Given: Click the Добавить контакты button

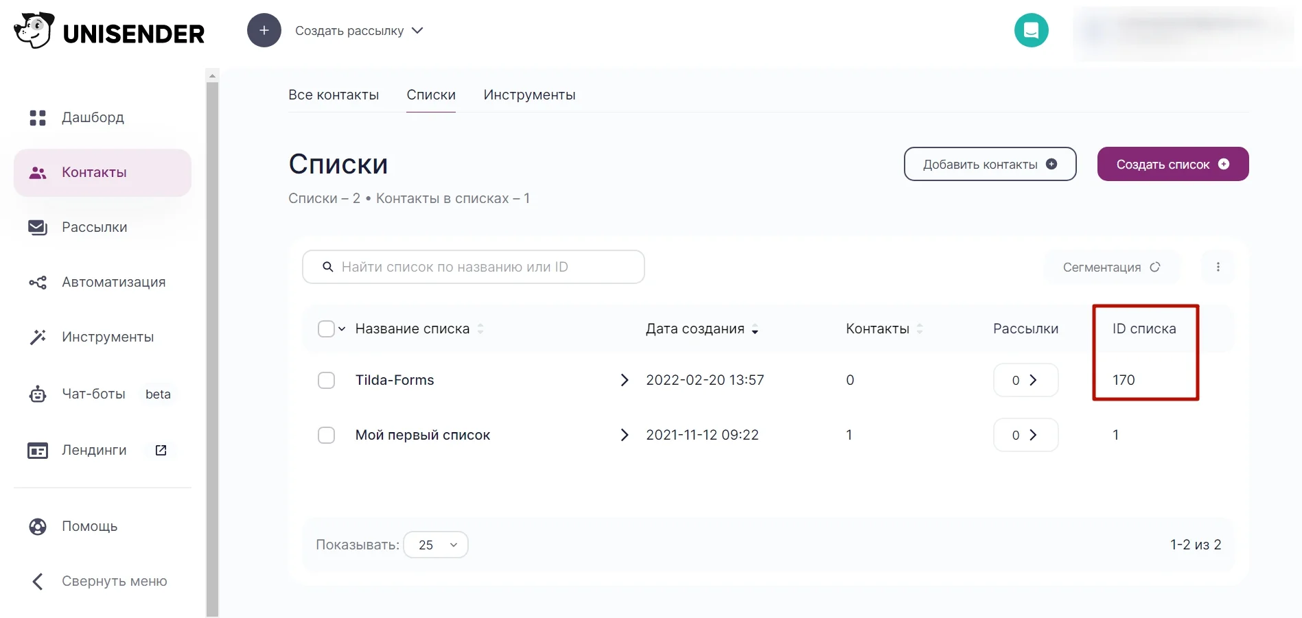Looking at the screenshot, I should [990, 164].
